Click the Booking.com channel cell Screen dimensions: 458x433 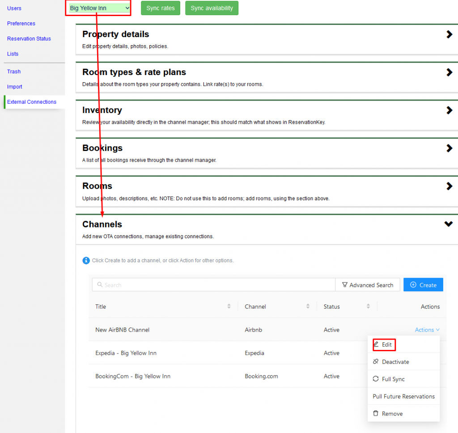261,376
